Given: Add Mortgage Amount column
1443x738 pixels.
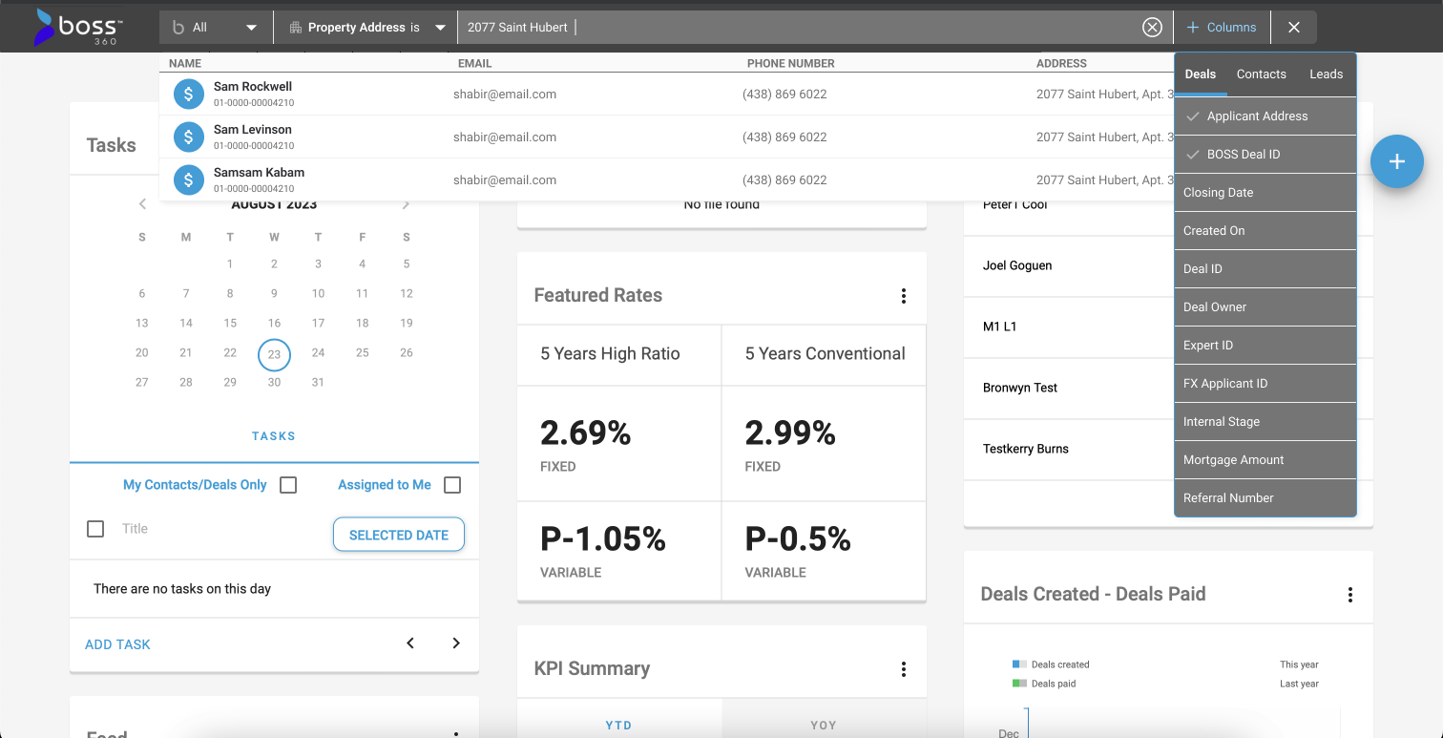Looking at the screenshot, I should click(x=1265, y=459).
